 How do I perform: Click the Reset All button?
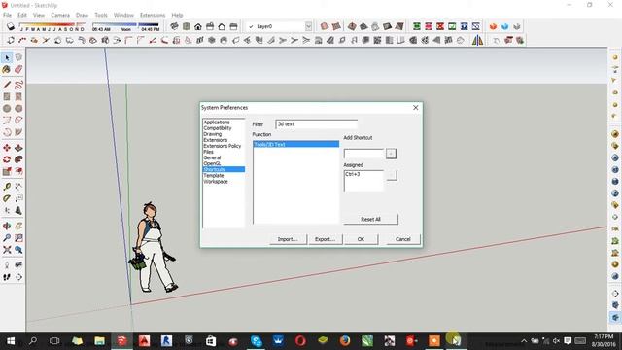[370, 219]
